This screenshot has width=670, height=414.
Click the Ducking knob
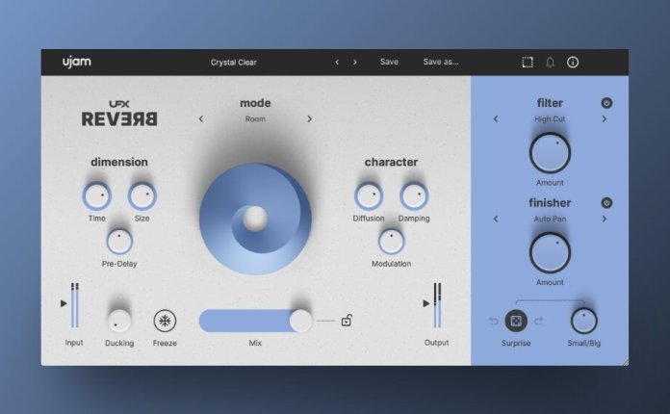tap(119, 321)
